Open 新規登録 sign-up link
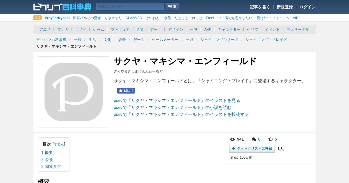Image resolution: width=349 pixels, height=183 pixels. pos(285,7)
